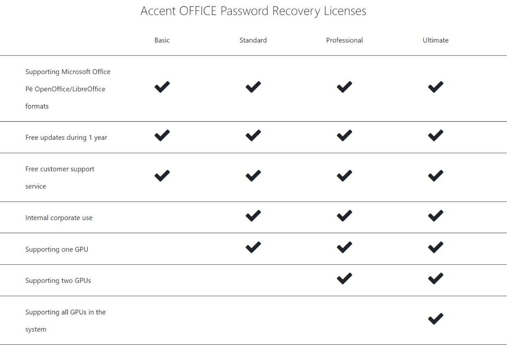Select the Professional license column header
This screenshot has width=507, height=345.
(345, 40)
